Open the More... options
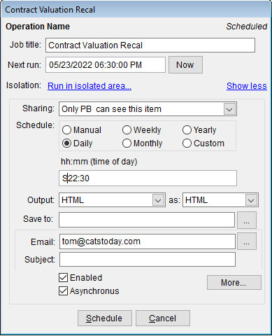The width and height of the screenshot is (272, 336). [234, 283]
